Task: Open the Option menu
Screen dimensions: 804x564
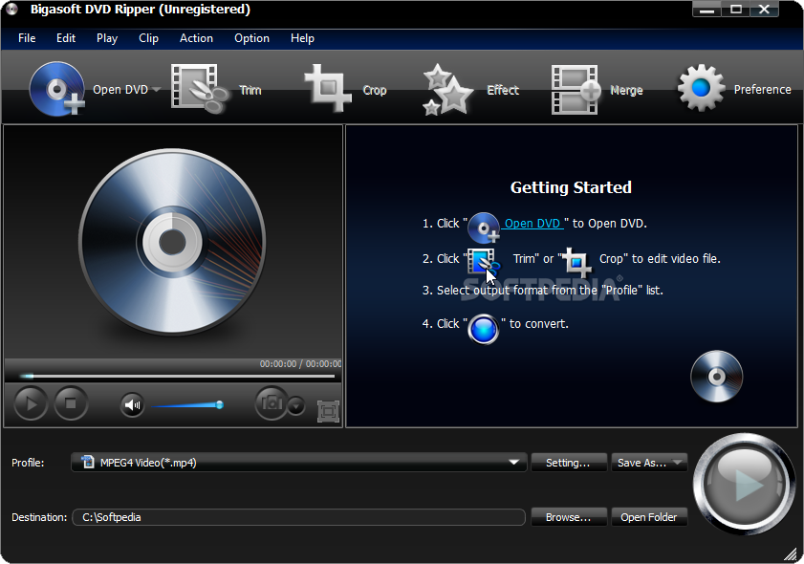Action: [251, 38]
